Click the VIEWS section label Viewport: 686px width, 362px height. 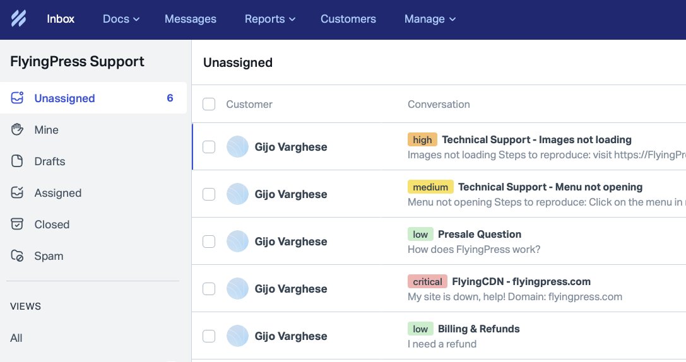point(25,306)
